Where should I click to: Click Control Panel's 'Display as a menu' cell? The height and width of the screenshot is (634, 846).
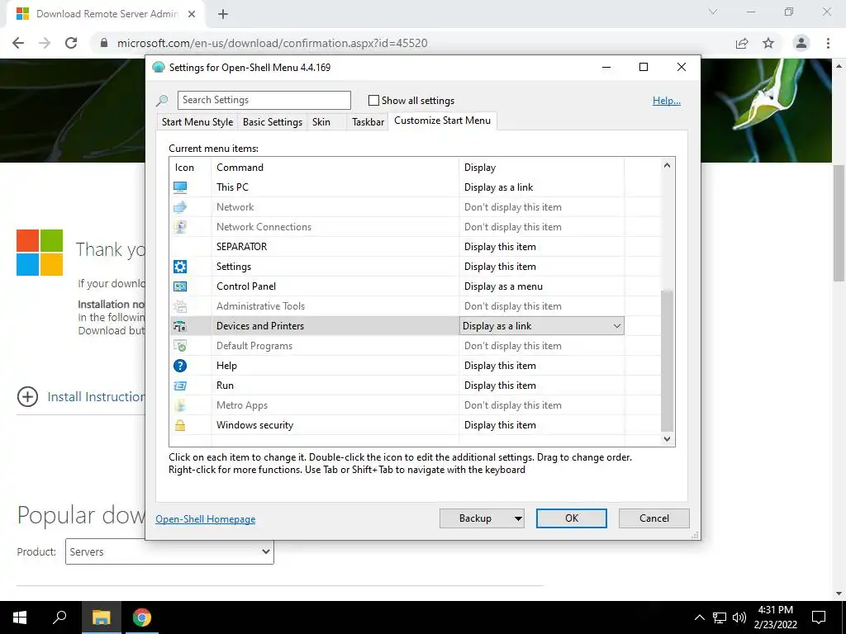(542, 286)
